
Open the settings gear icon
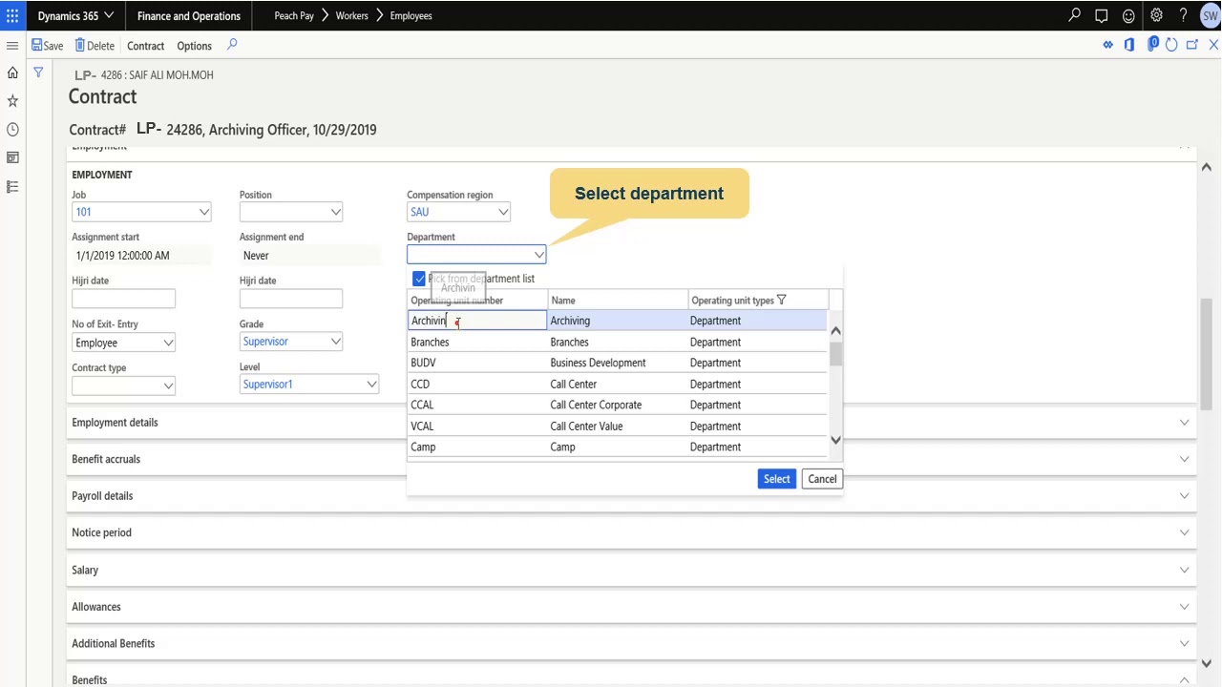click(x=1156, y=15)
